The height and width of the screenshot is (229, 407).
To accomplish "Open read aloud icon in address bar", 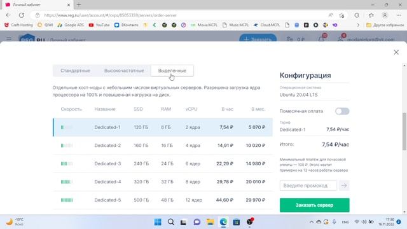I will click(331, 15).
